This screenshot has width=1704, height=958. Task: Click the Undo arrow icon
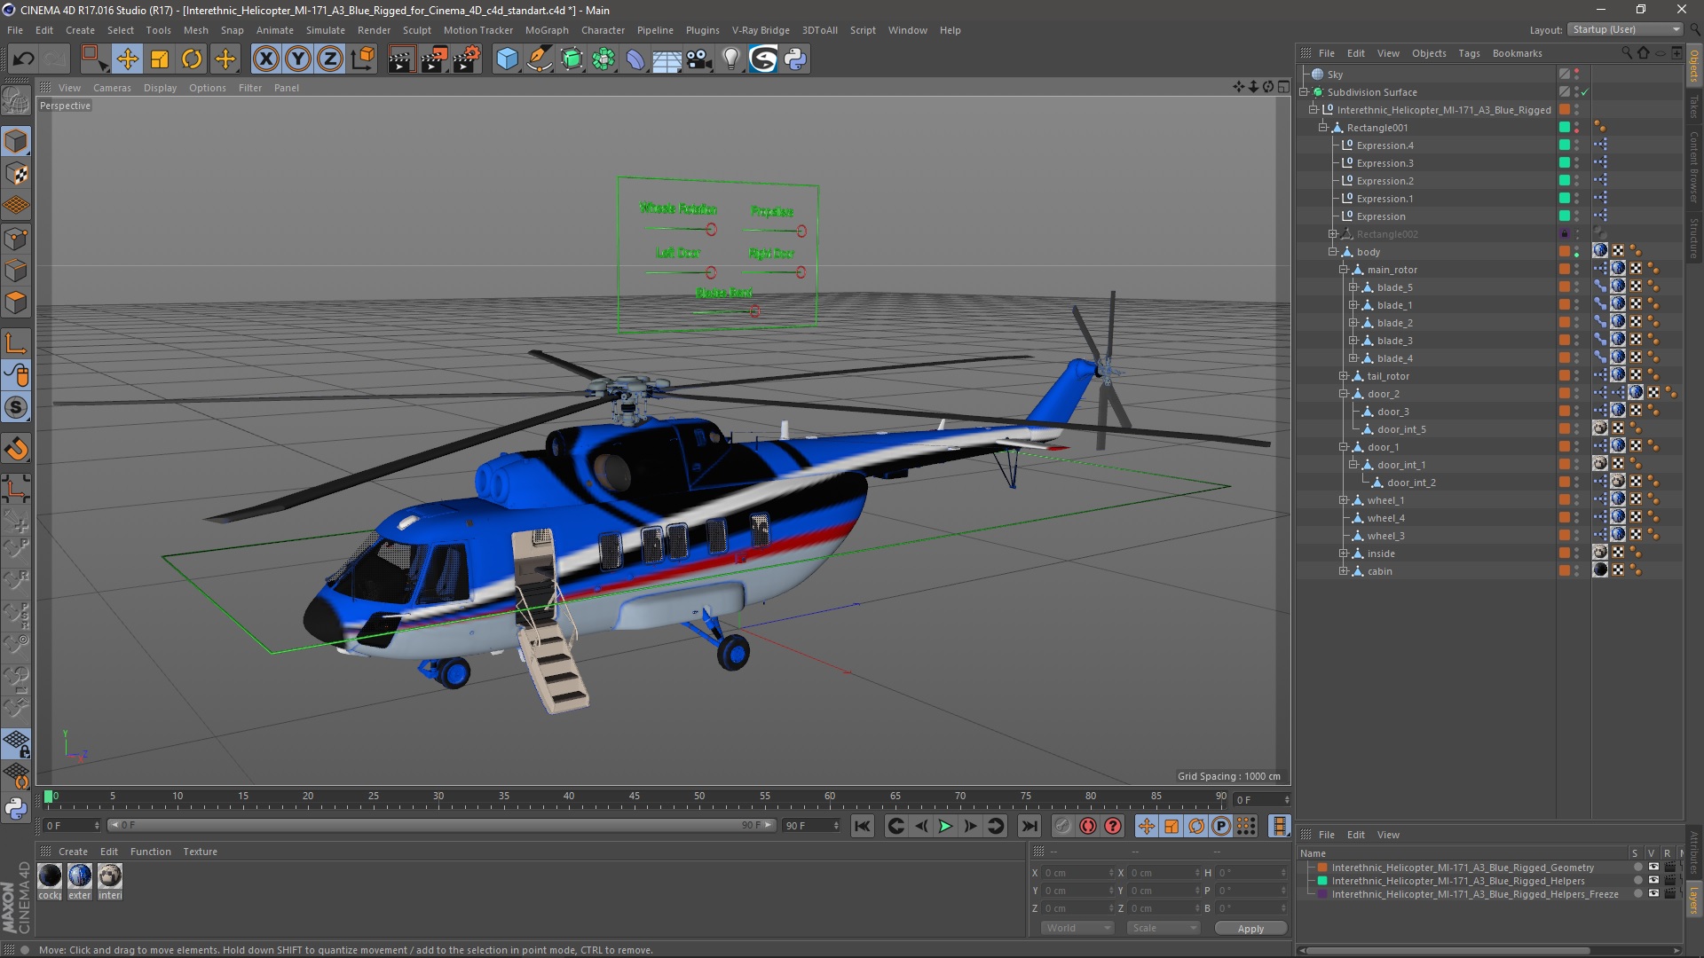[24, 59]
